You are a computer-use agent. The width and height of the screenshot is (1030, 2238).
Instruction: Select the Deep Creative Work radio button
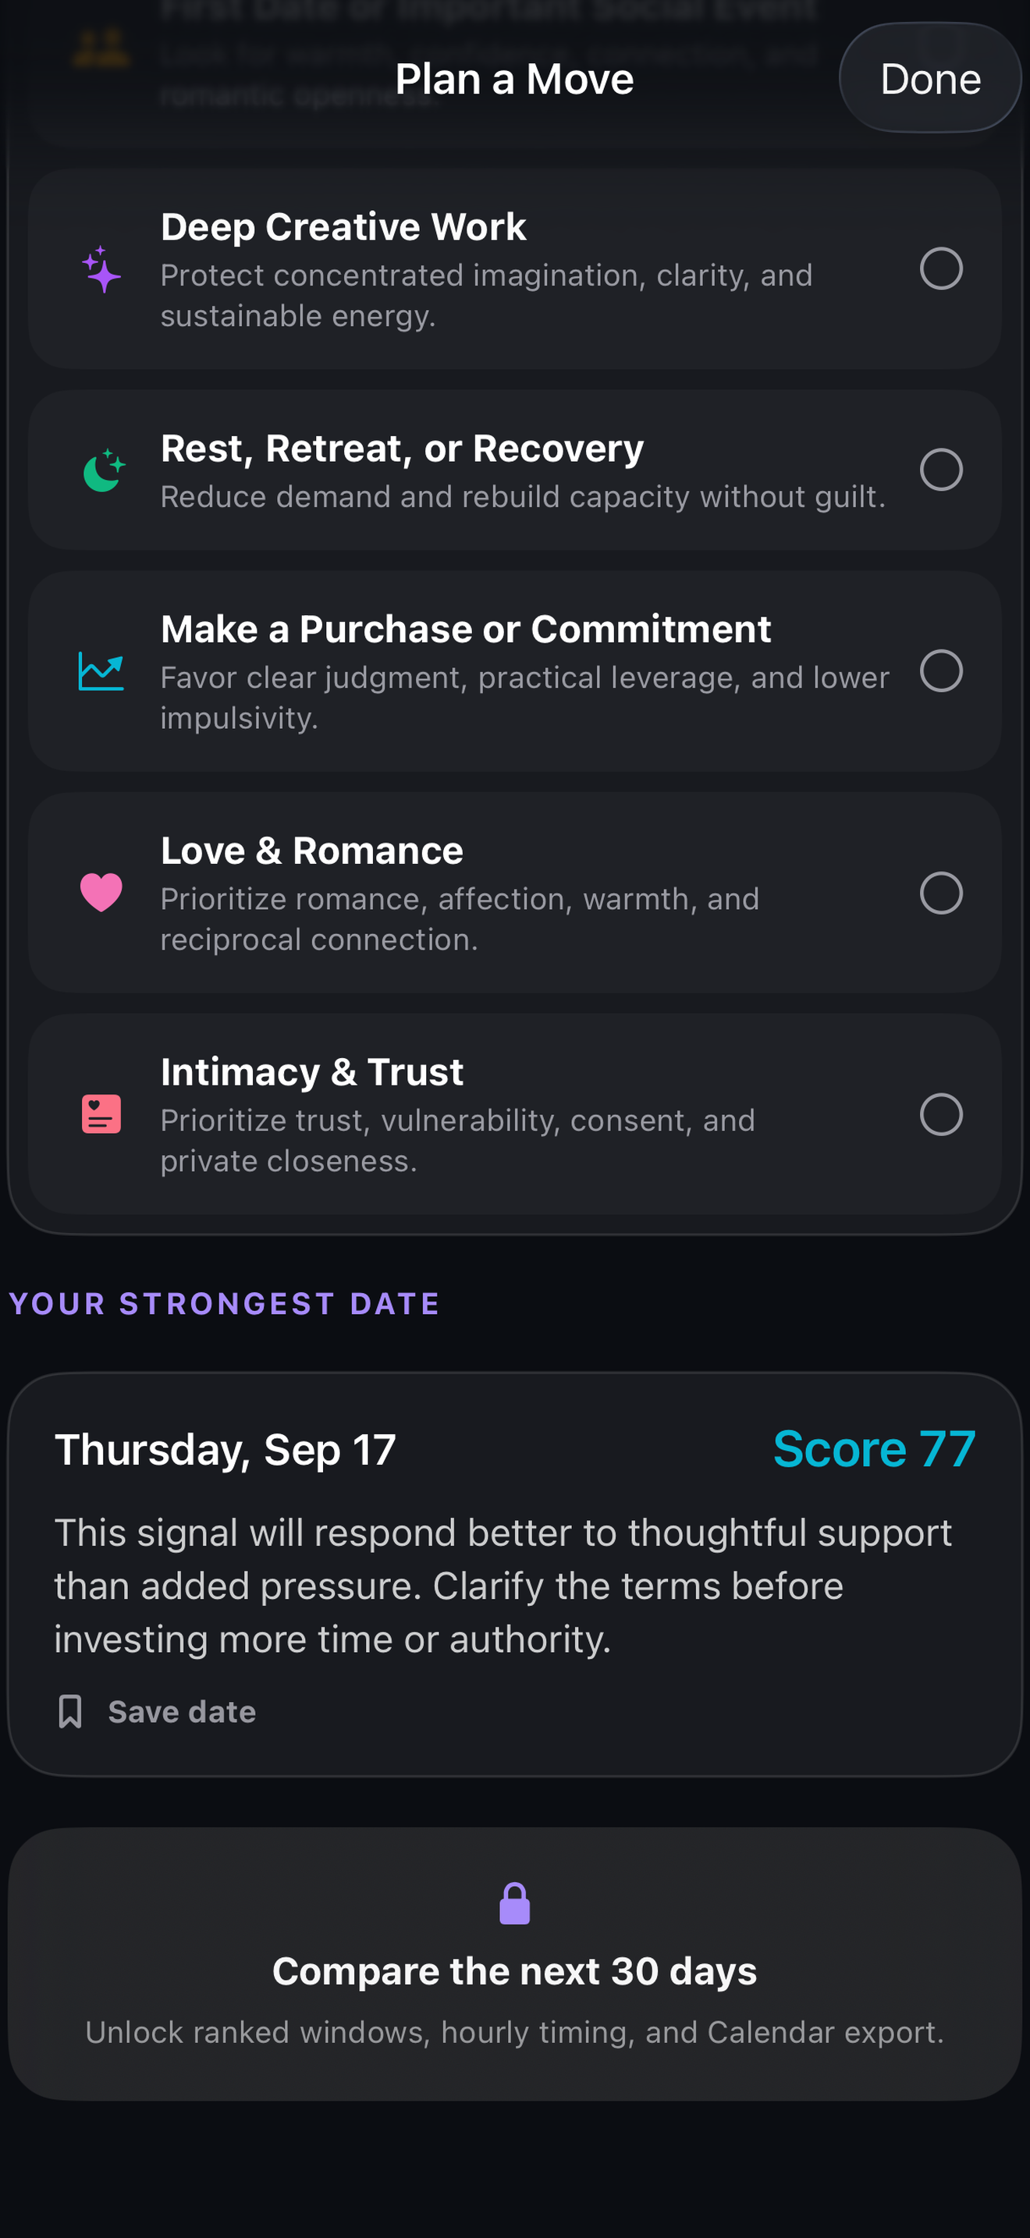[x=941, y=269]
